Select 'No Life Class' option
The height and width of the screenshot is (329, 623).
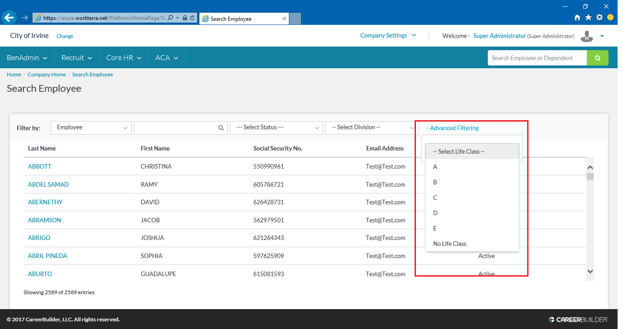pyautogui.click(x=472, y=244)
